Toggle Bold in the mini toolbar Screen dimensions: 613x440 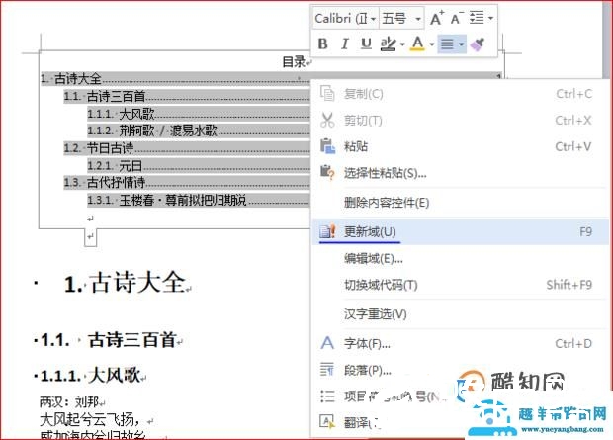click(323, 44)
